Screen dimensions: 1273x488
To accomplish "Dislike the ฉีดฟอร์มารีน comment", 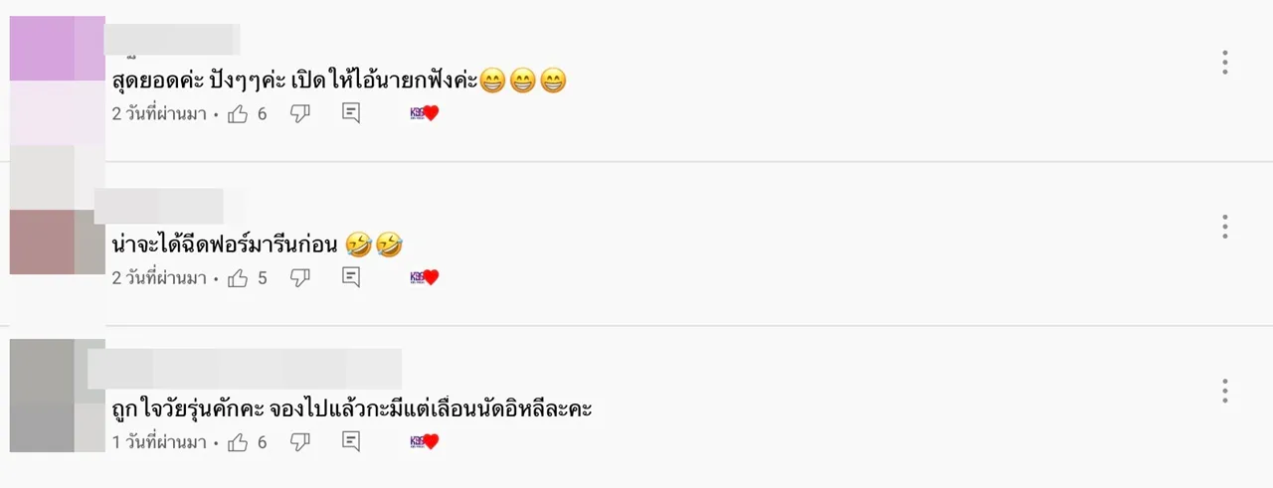I will 299,278.
